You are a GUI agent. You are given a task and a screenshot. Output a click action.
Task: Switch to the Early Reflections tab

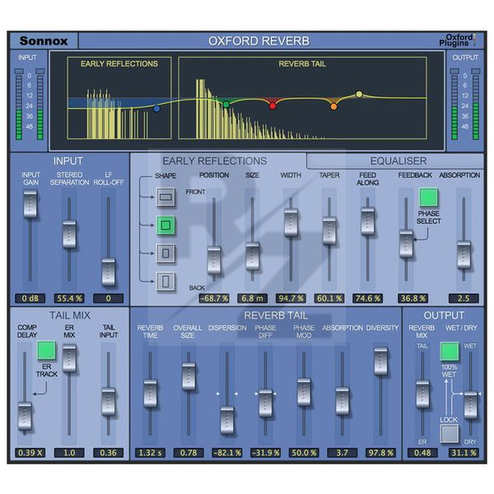[x=215, y=161]
